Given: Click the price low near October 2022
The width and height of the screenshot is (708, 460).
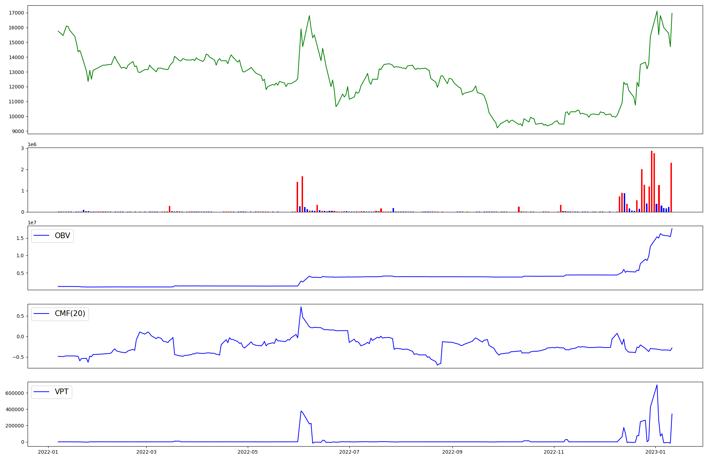Looking at the screenshot, I should point(497,128).
